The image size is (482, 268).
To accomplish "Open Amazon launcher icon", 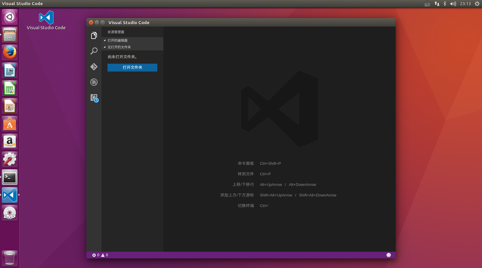I will [x=10, y=142].
